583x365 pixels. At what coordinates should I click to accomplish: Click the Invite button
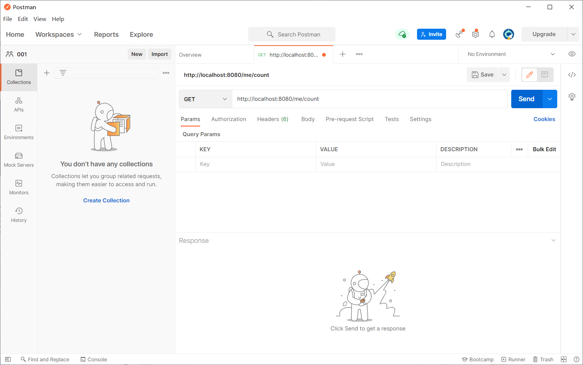431,34
